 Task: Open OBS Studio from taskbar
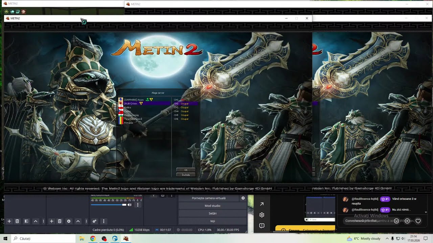104,239
